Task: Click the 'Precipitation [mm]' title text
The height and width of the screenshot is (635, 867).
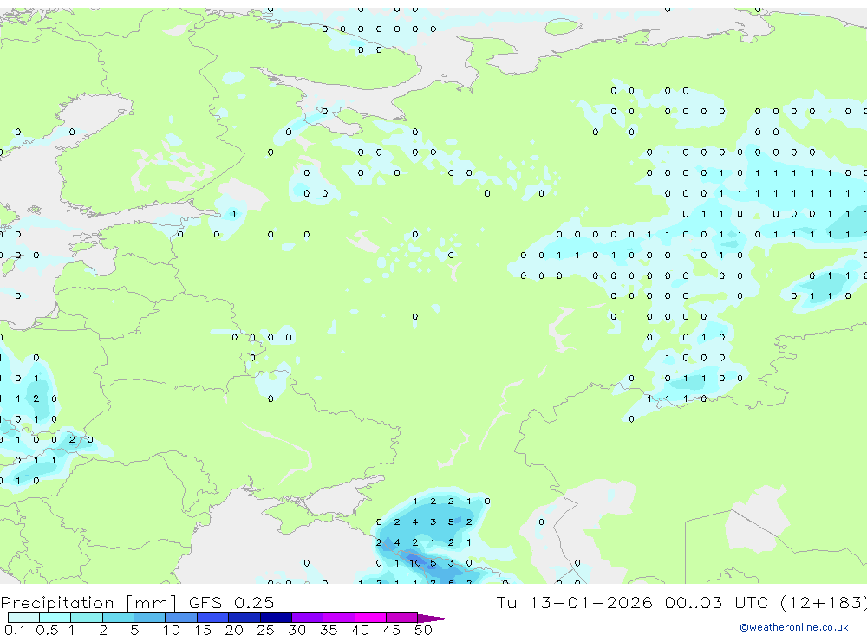Action: (88, 602)
